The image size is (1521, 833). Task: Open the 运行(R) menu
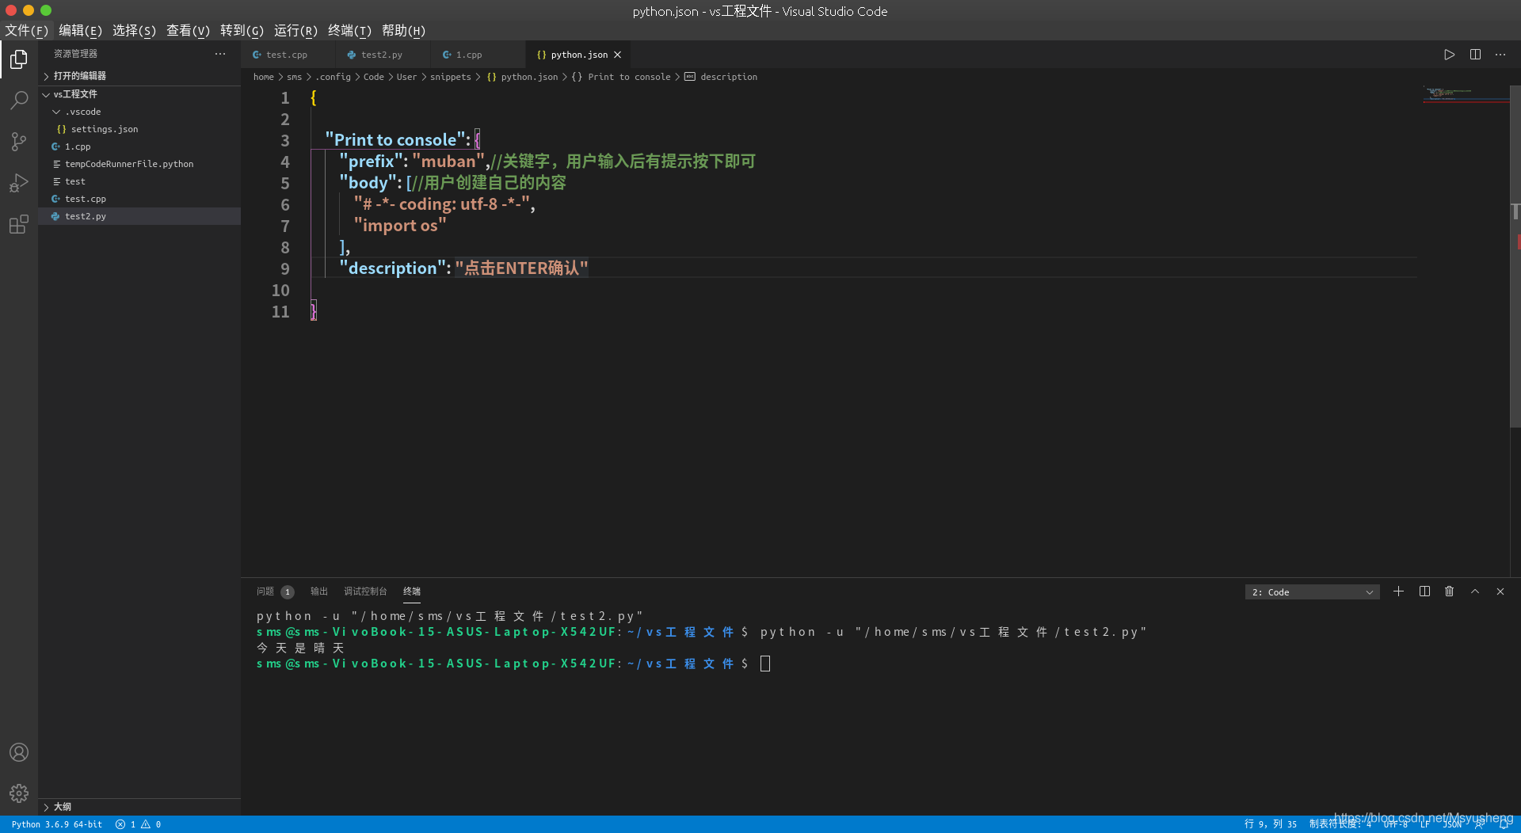tap(295, 30)
